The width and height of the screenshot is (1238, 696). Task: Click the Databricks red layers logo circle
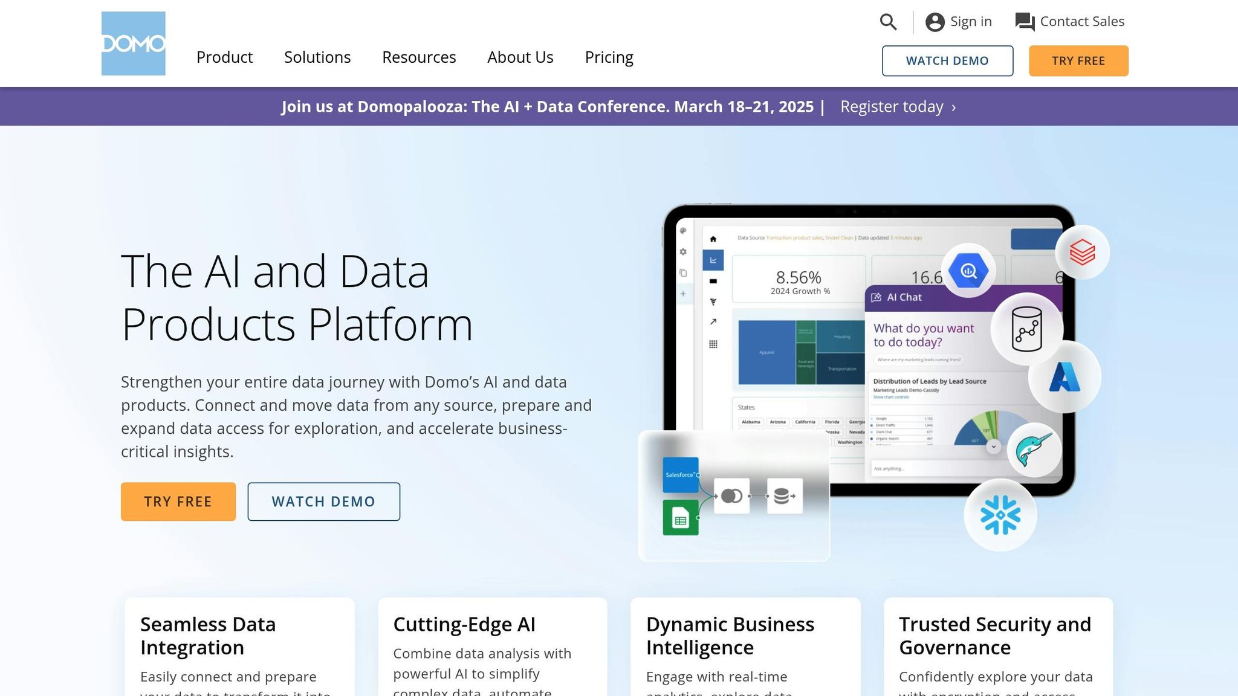(x=1082, y=252)
